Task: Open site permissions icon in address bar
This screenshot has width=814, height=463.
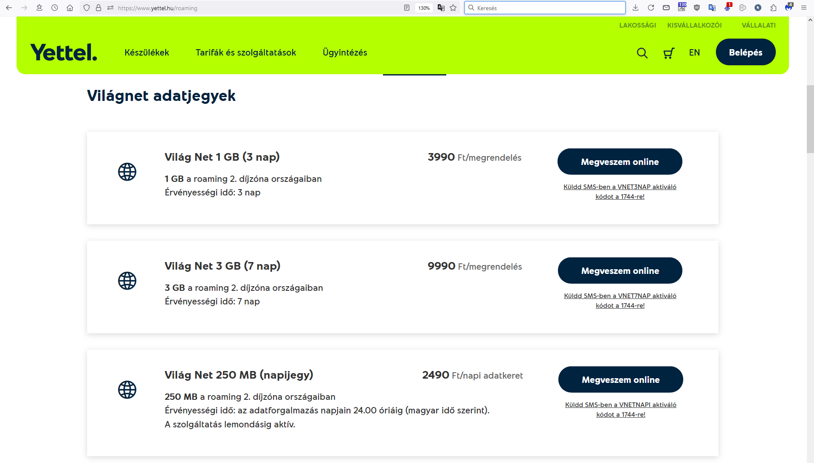Action: [110, 8]
